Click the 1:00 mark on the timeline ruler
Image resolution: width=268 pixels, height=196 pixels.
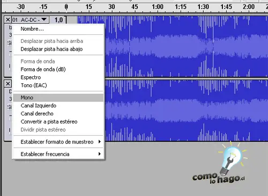158,7
